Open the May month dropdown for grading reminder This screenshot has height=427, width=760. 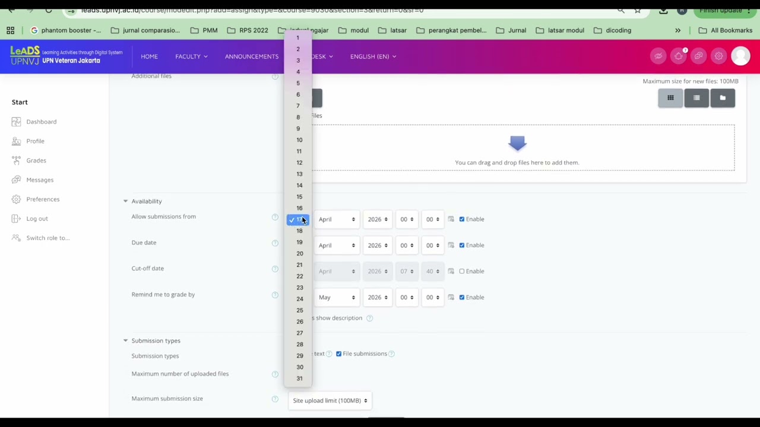click(336, 298)
